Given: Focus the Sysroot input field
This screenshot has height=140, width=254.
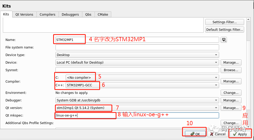Looking at the screenshot, I should [x=137, y=70].
